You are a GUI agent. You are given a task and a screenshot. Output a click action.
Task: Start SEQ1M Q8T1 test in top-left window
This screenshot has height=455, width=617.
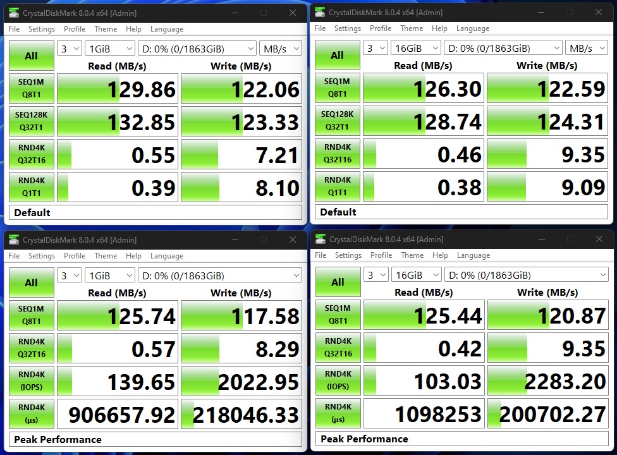(32, 88)
